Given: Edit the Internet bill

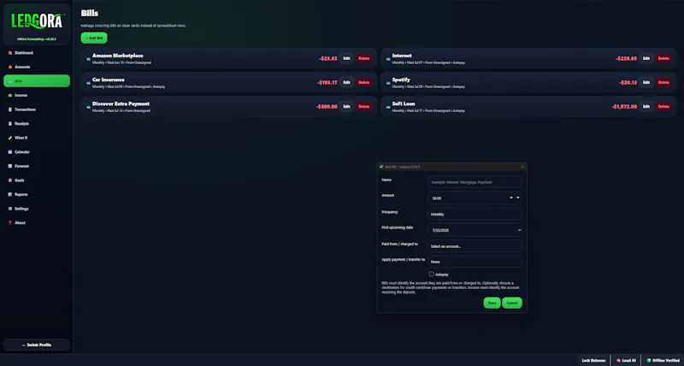Looking at the screenshot, I should tap(646, 58).
